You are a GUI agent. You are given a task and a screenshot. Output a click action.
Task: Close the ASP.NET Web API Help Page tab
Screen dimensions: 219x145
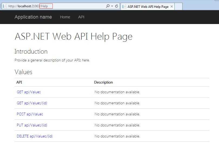click(172, 6)
